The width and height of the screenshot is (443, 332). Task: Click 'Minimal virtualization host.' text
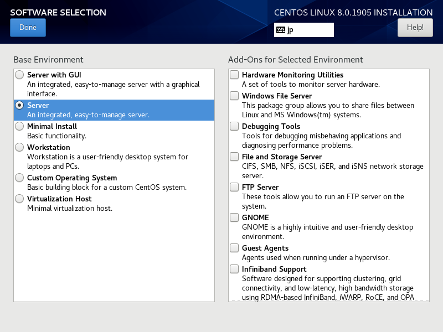tap(70, 209)
